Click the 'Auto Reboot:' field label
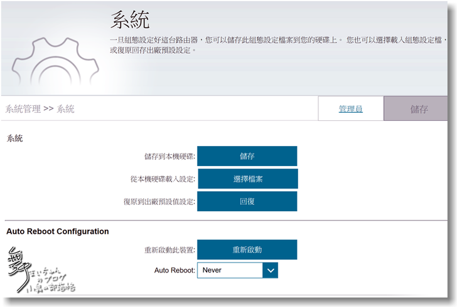 (175, 271)
